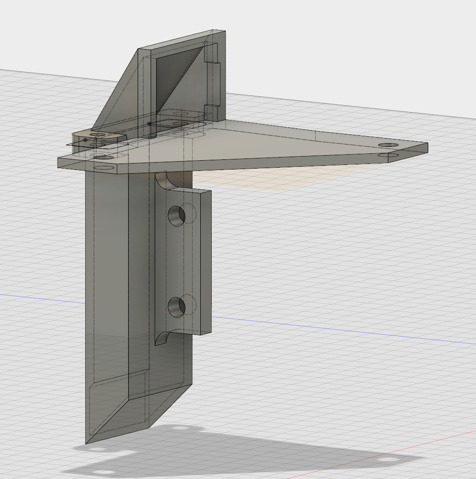Select the upper concave fillet on the mounting tab
The image size is (476, 479).
[165, 181]
